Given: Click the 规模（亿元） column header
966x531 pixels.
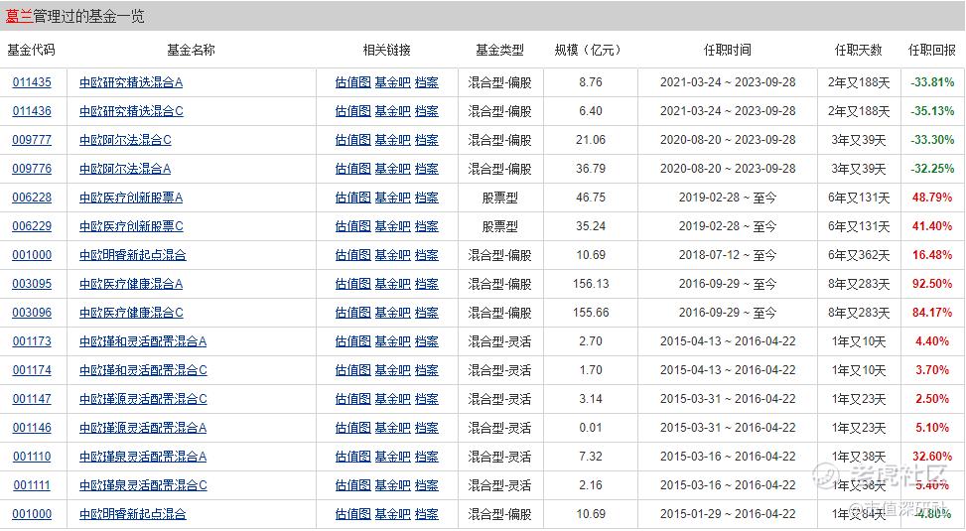Looking at the screenshot, I should click(x=588, y=50).
